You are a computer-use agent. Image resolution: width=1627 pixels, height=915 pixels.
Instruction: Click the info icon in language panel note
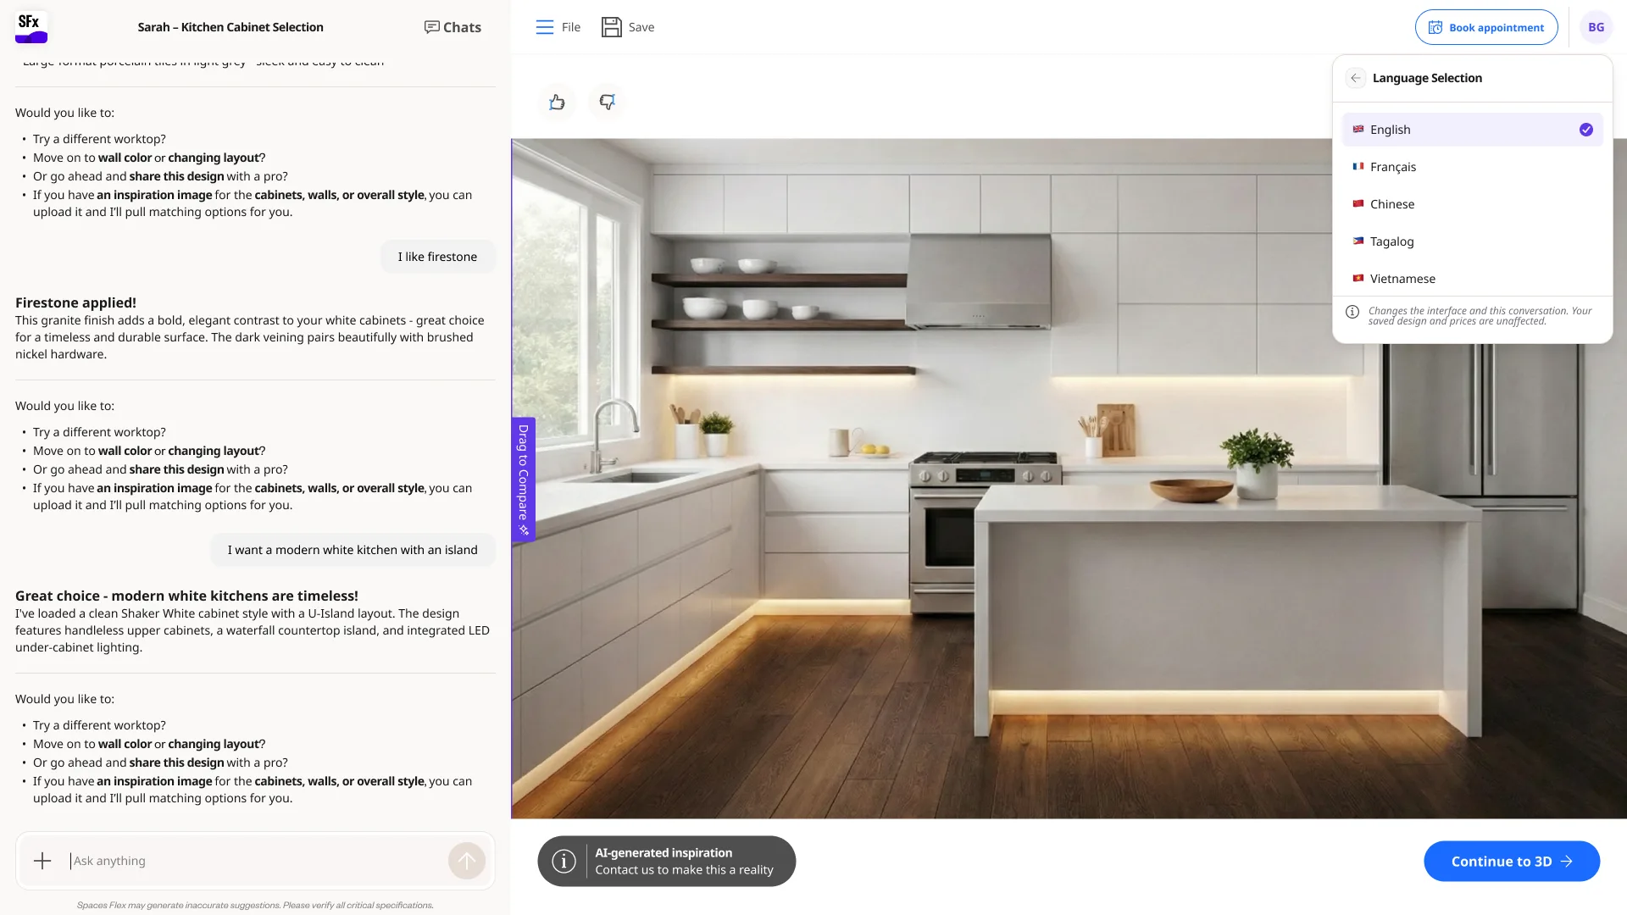1352,312
